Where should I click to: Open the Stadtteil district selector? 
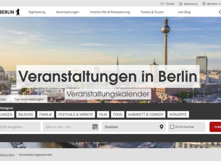(134, 127)
